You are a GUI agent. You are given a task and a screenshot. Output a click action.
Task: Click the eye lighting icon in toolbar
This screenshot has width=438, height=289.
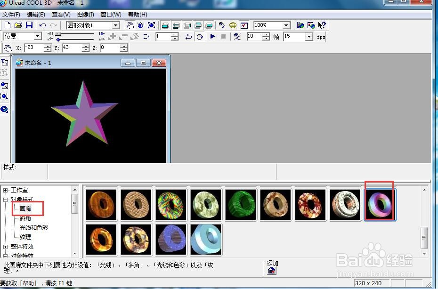click(x=222, y=25)
